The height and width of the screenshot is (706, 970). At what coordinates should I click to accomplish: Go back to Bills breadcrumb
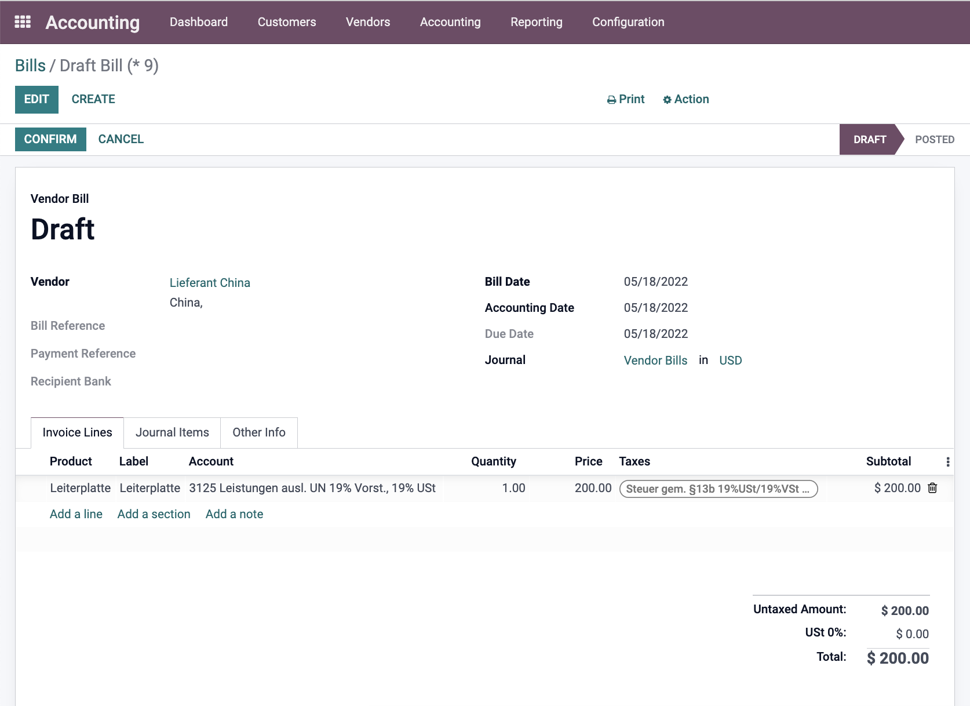click(x=30, y=65)
